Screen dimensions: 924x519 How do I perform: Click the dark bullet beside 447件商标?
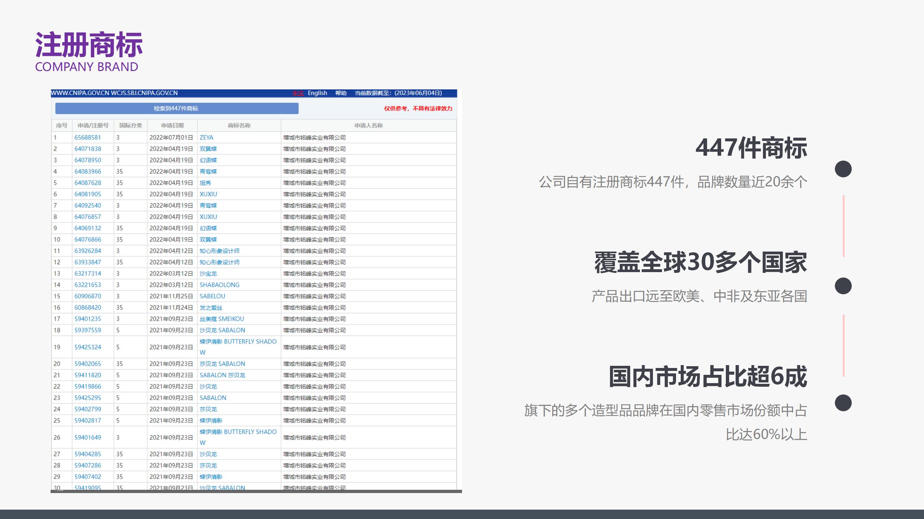pos(843,169)
